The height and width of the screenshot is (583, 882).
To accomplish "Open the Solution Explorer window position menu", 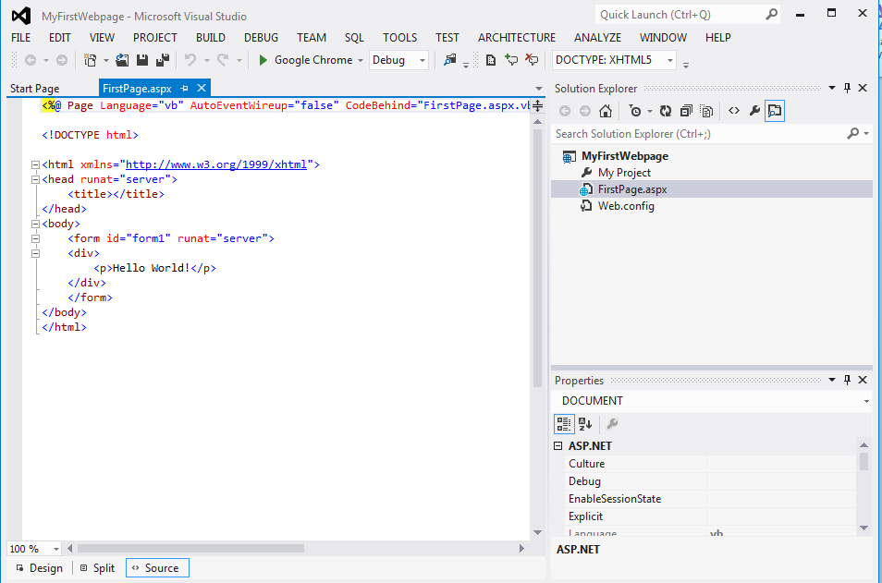I will click(832, 88).
